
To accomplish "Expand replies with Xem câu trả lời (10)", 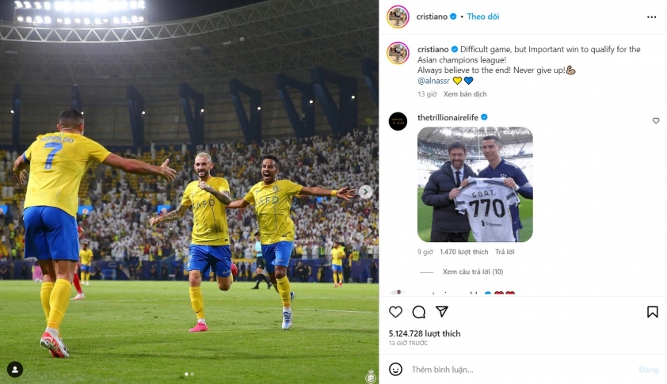I will pos(473,272).
